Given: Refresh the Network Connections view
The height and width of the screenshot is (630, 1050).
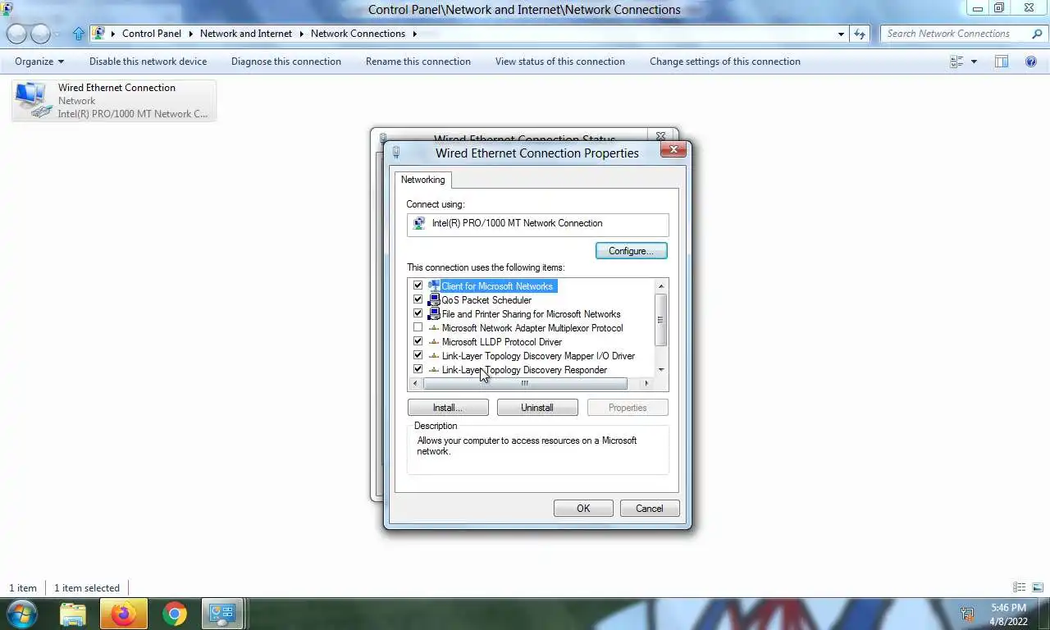Looking at the screenshot, I should 860,34.
